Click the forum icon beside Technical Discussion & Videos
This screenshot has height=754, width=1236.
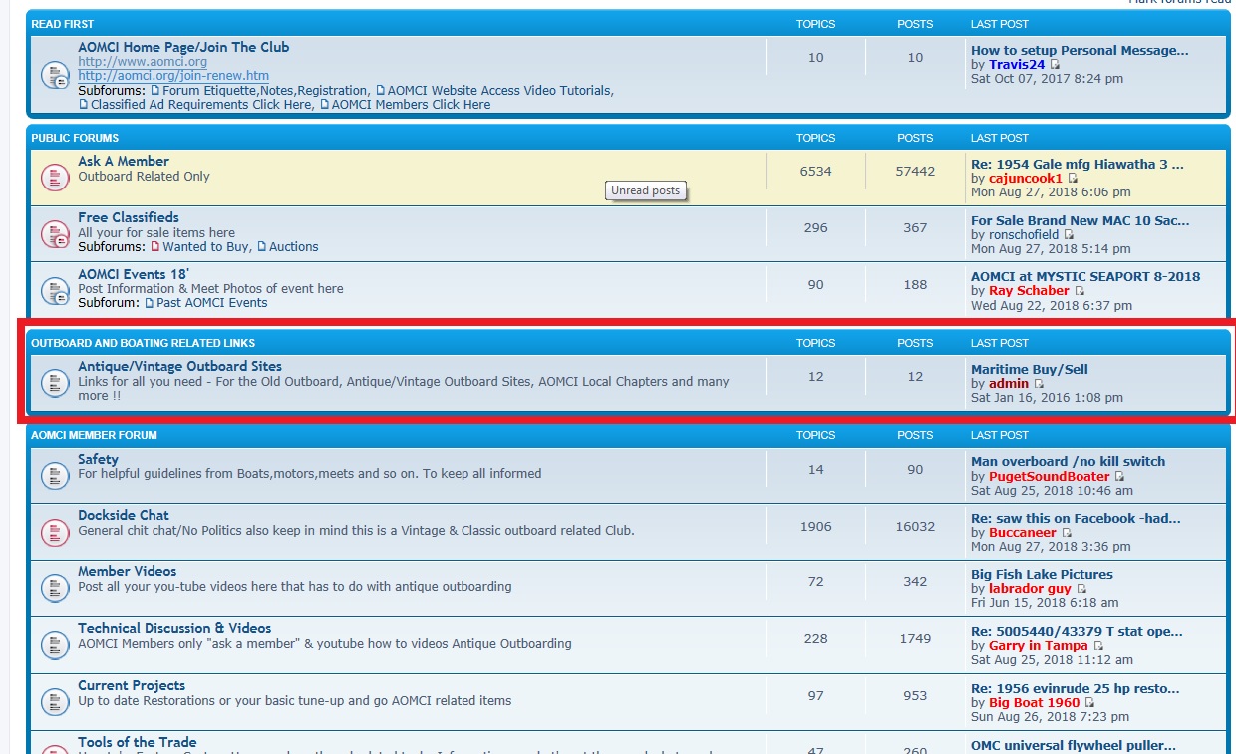(54, 645)
